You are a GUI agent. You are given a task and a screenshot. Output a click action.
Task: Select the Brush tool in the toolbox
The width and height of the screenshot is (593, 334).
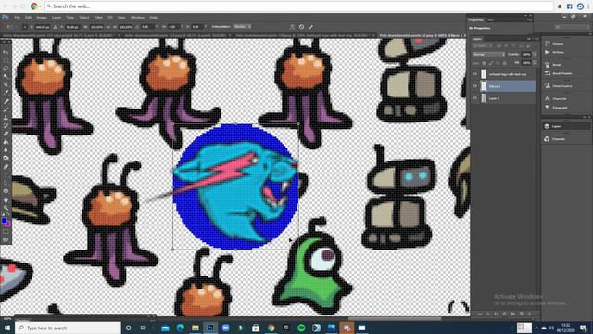click(x=6, y=109)
